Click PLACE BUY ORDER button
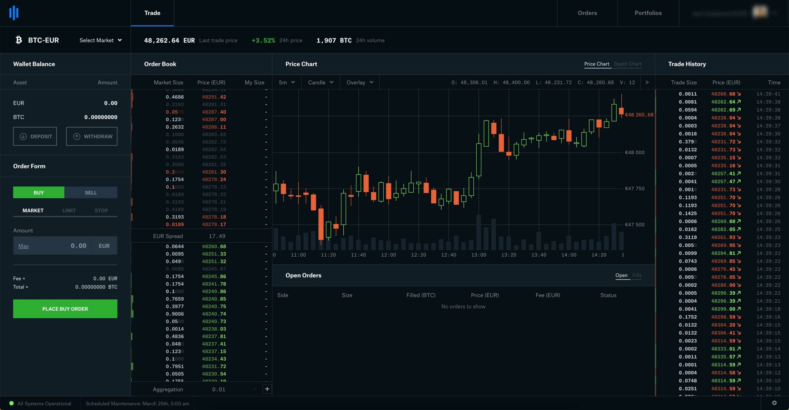Image resolution: width=789 pixels, height=410 pixels. tap(65, 308)
